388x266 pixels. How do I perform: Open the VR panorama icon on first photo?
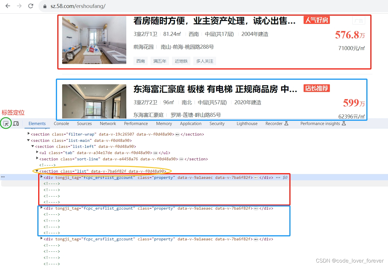(70, 56)
